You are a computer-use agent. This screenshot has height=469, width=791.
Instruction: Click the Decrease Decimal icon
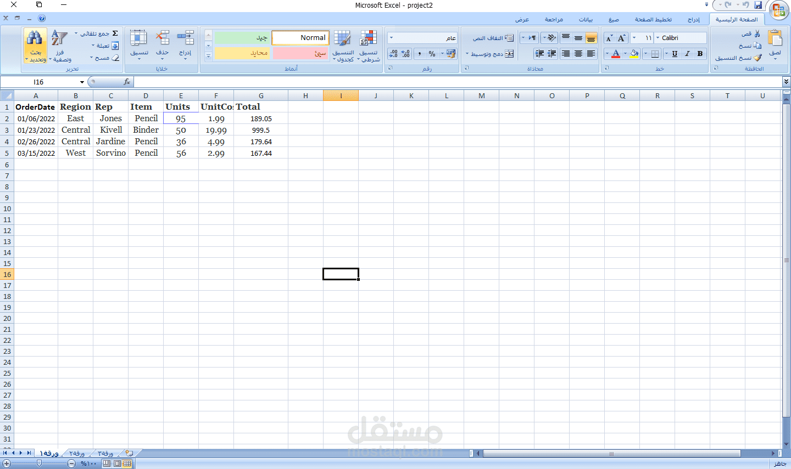(393, 54)
